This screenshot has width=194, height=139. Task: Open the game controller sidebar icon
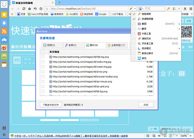click(4, 39)
